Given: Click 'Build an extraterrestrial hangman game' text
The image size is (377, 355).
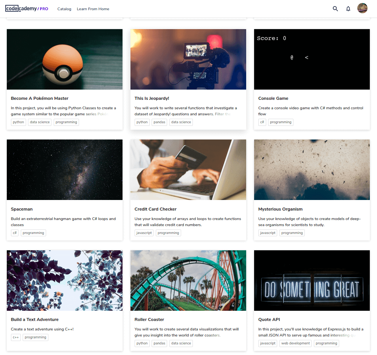Looking at the screenshot, I should point(63,222).
